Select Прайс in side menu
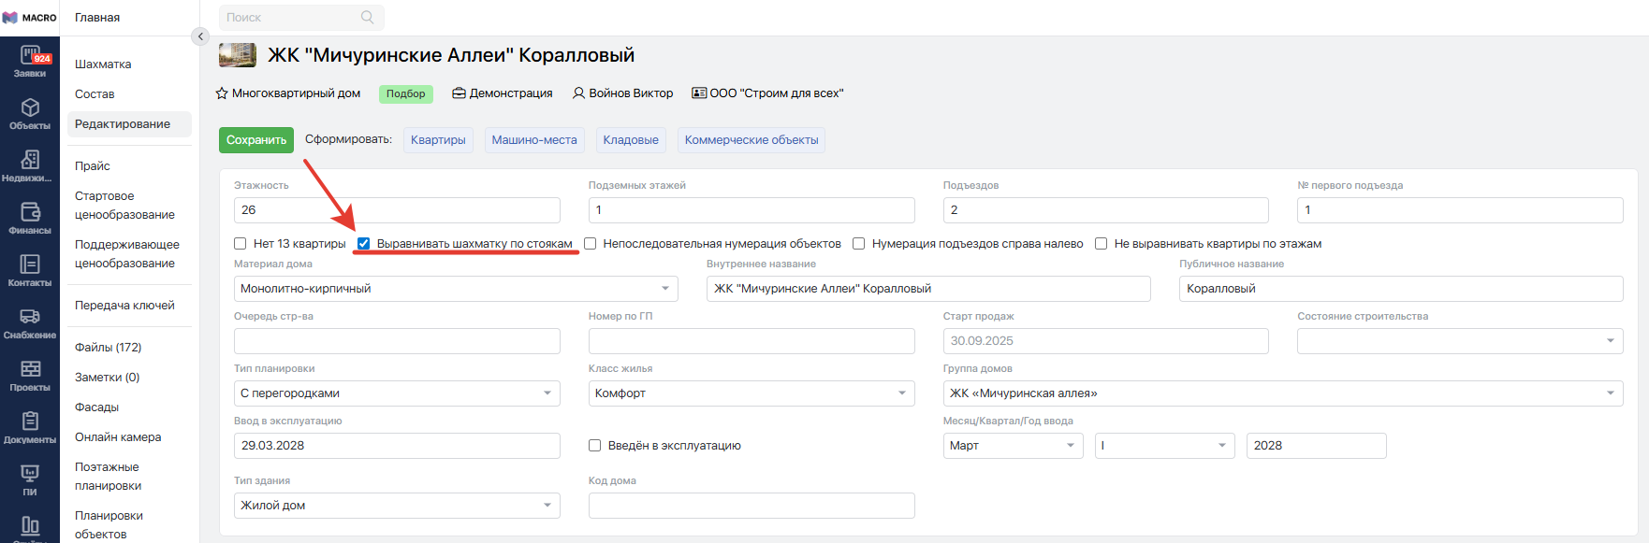 (93, 166)
